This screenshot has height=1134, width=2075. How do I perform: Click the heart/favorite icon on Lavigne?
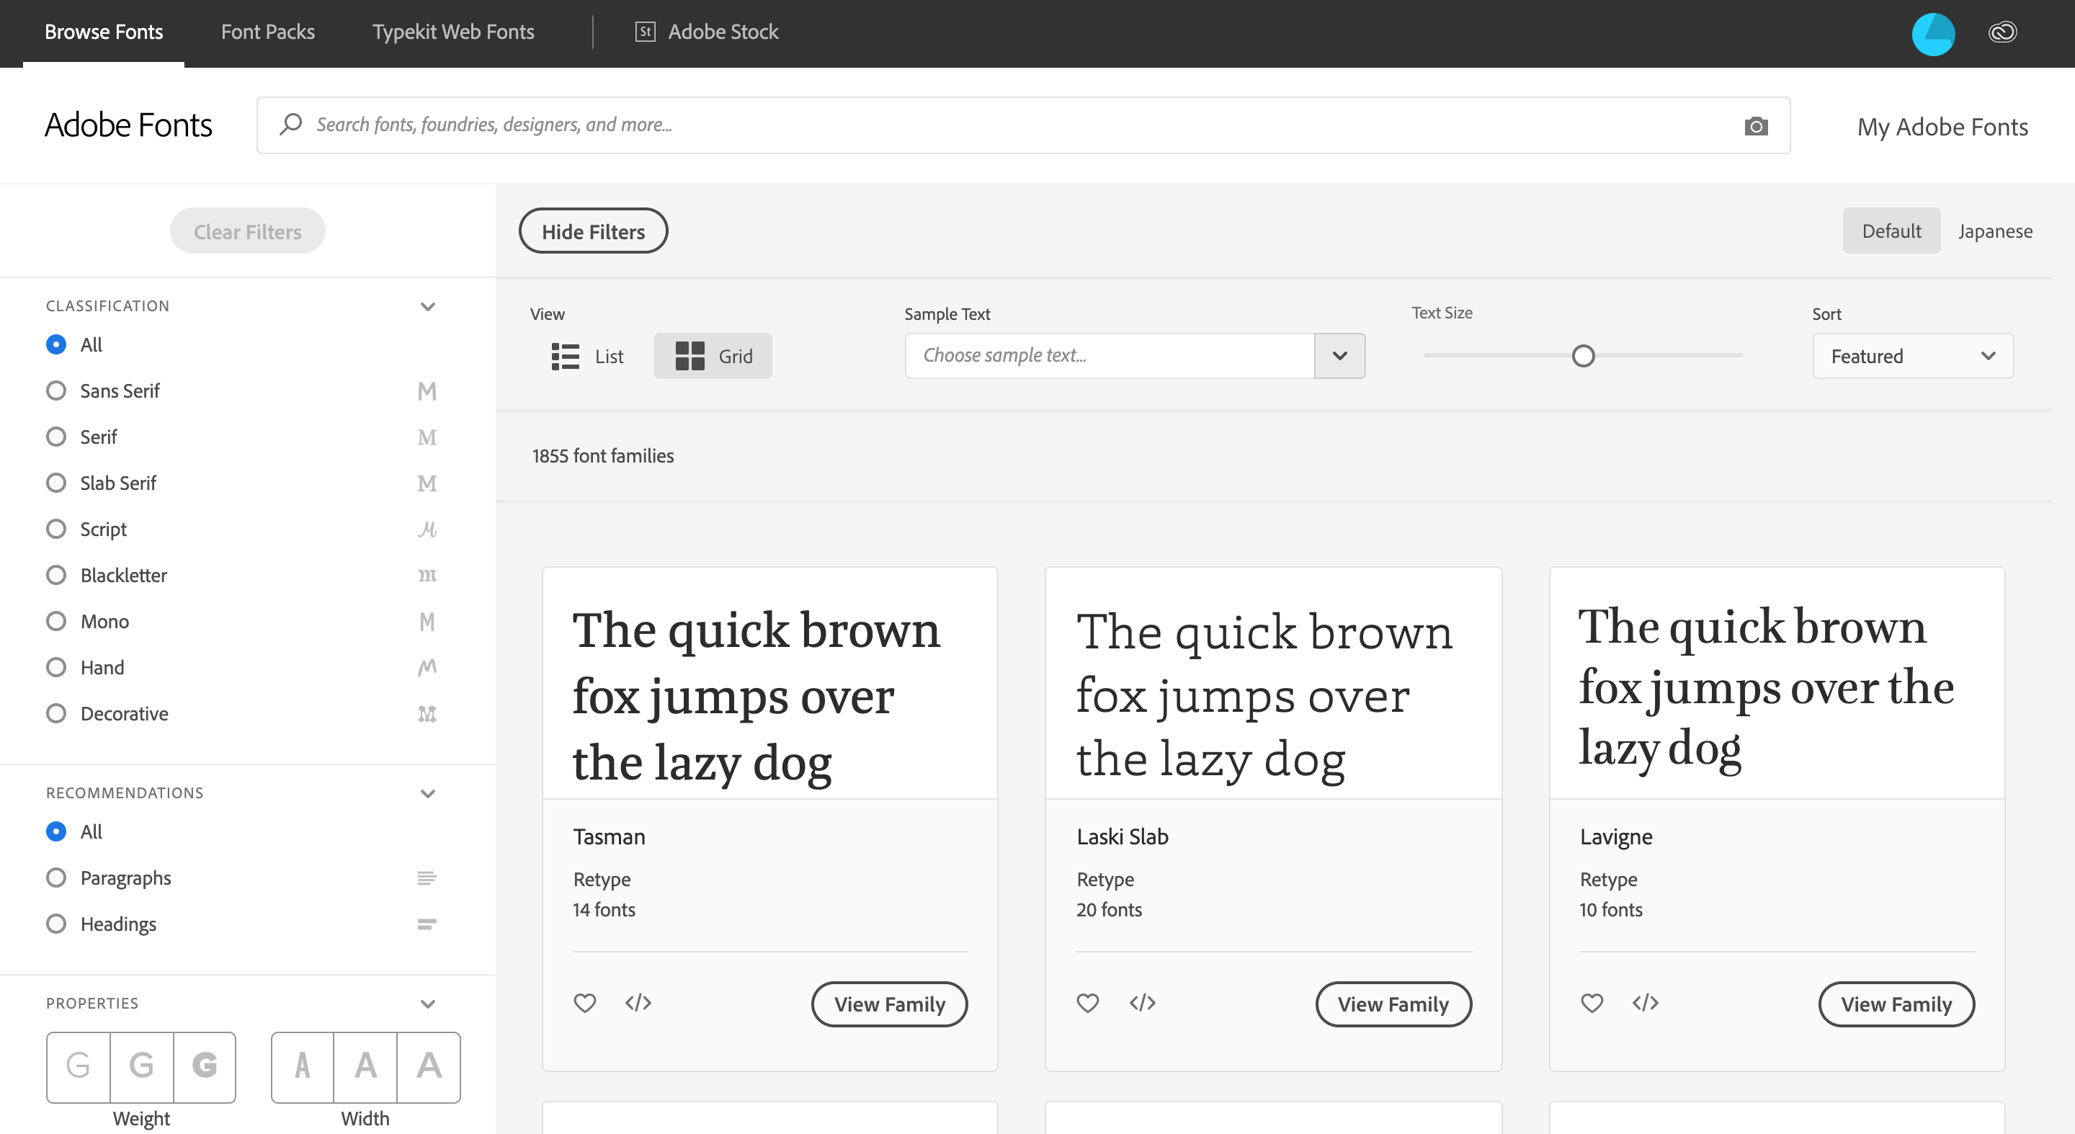coord(1592,1003)
